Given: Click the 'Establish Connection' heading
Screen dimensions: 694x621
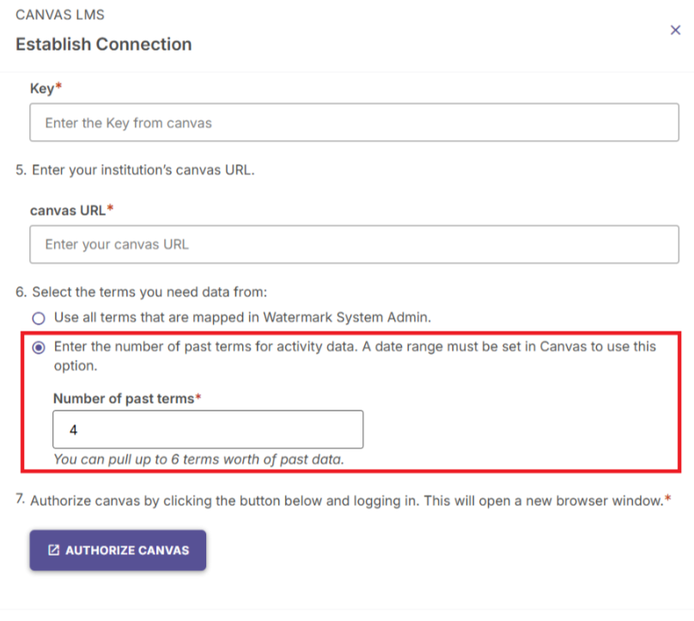Looking at the screenshot, I should pos(104,45).
